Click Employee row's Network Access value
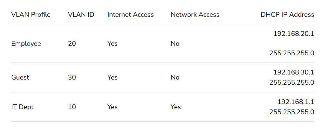The height and width of the screenshot is (128, 323). tap(175, 44)
